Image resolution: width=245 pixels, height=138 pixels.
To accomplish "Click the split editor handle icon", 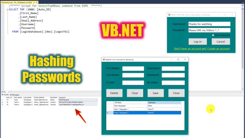I will 242,5.
